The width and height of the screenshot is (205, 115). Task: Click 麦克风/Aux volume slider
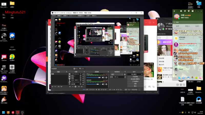pos(94,78)
